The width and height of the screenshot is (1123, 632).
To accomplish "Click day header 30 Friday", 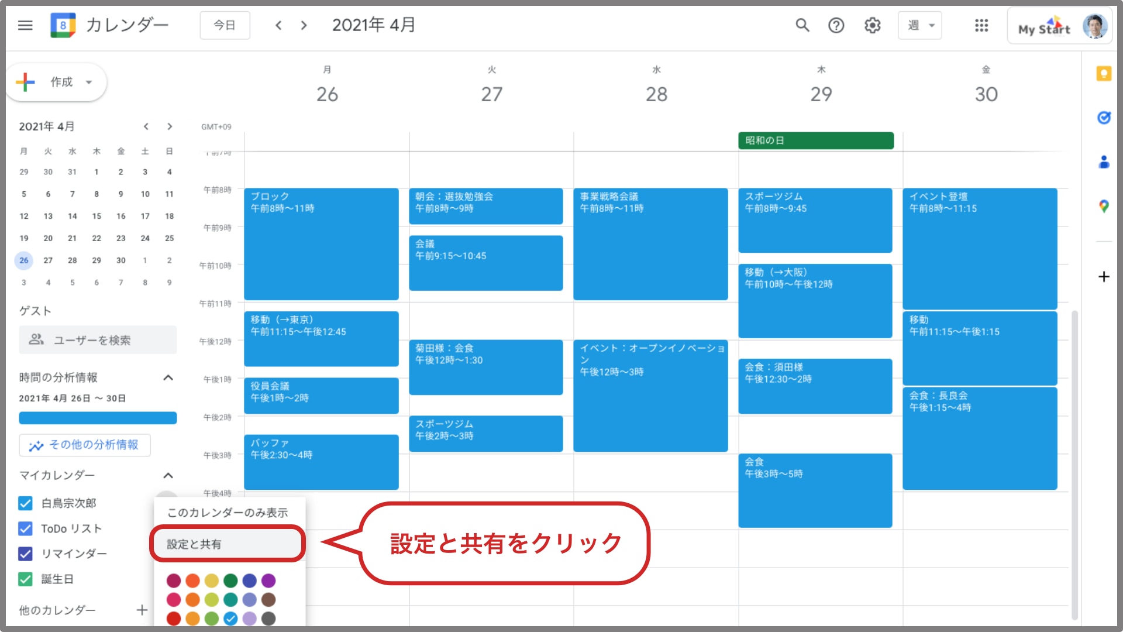I will coord(986,94).
